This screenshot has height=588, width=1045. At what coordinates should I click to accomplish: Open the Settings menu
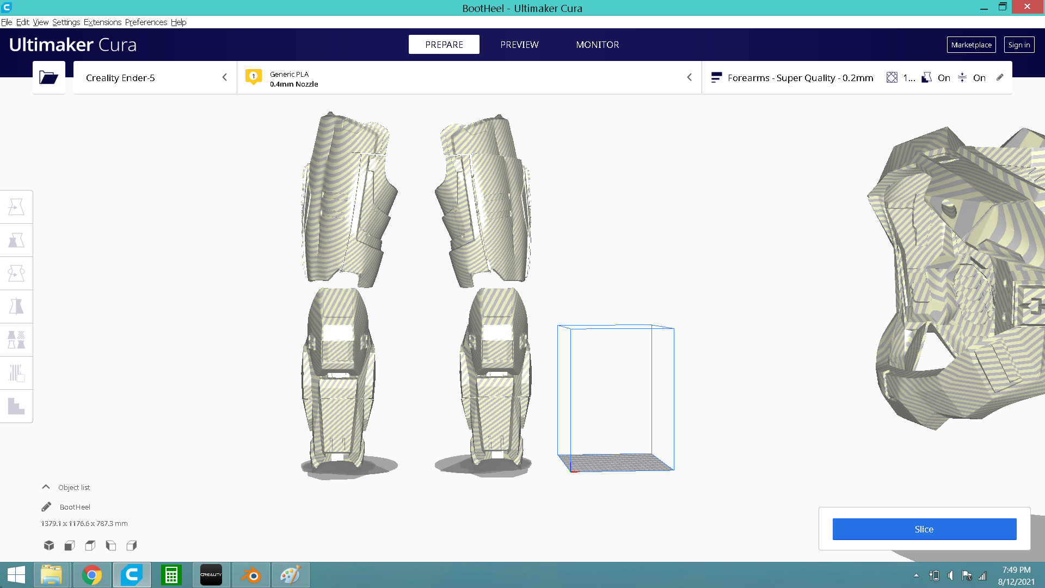(x=66, y=22)
